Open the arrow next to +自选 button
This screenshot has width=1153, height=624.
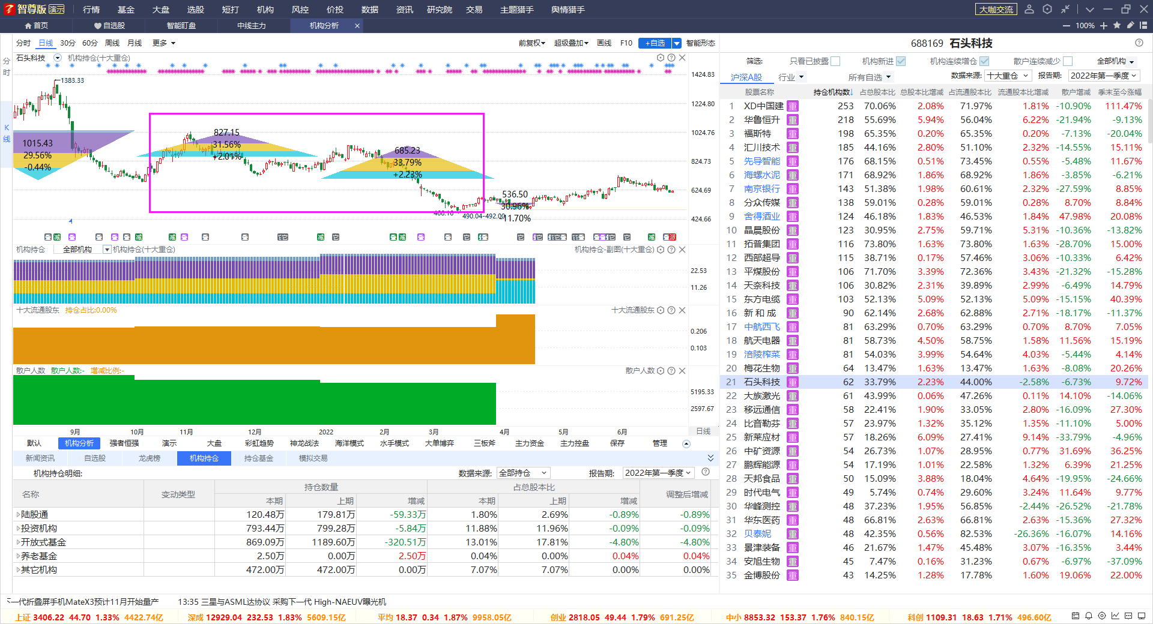[x=677, y=43]
